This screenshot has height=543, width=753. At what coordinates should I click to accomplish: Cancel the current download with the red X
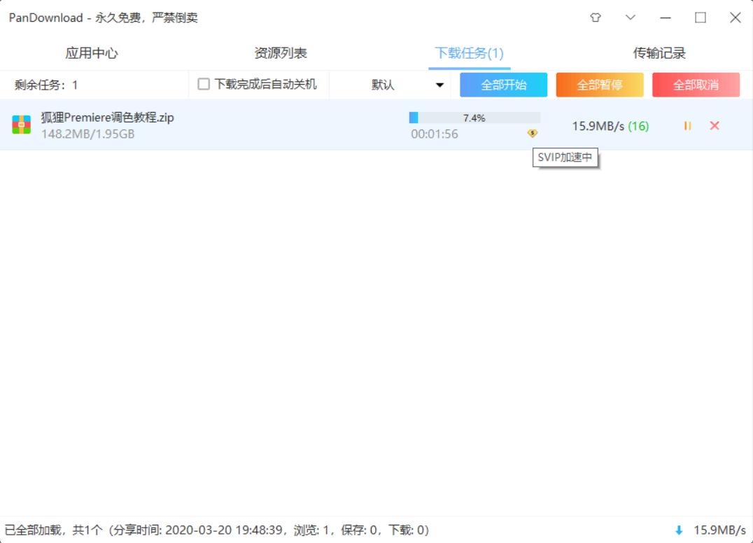715,126
